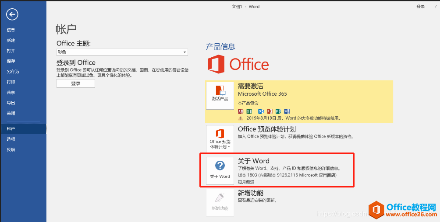Click the Publisher app icon

pos(278,111)
